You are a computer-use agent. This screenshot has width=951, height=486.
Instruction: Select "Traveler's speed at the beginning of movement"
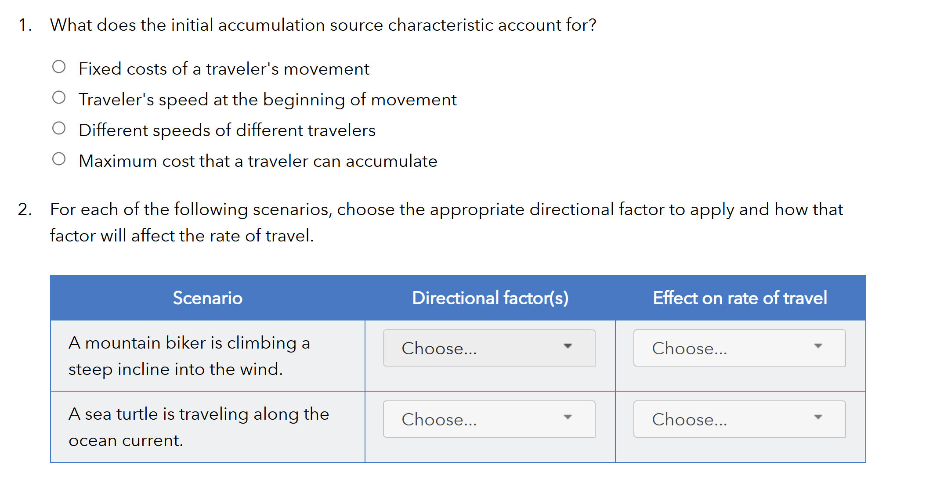tap(60, 97)
